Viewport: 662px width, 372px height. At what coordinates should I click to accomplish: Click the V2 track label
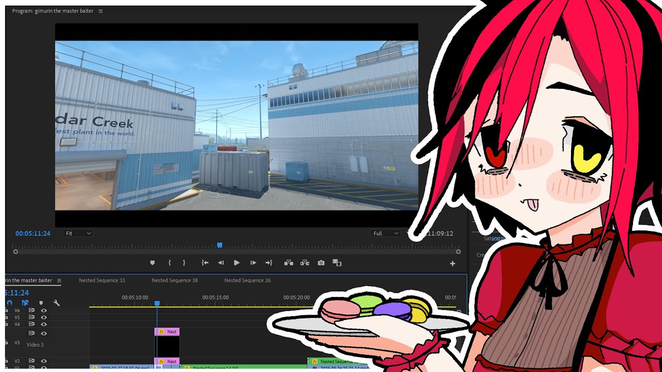pyautogui.click(x=17, y=361)
